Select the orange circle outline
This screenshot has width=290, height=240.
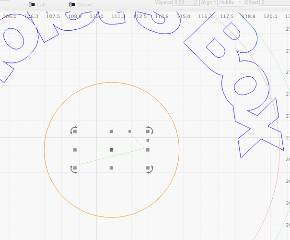[112, 83]
